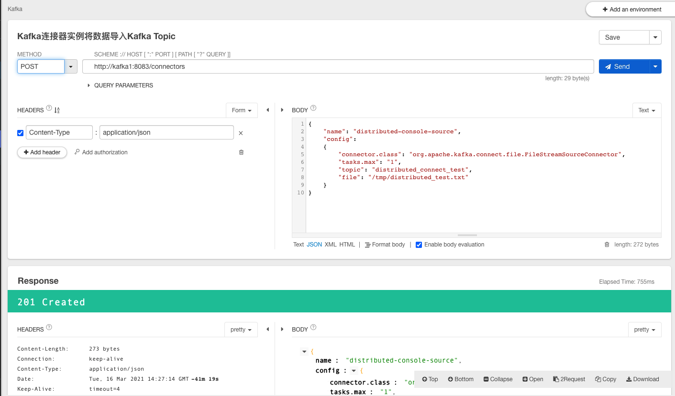The height and width of the screenshot is (396, 675).
Task: Send the request
Action: tap(624, 66)
